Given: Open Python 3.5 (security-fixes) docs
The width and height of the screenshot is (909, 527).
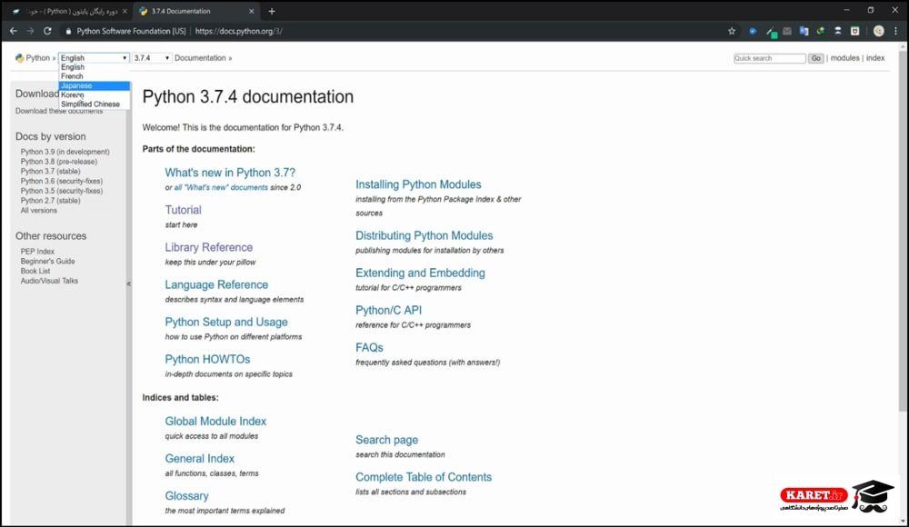Looking at the screenshot, I should (62, 191).
